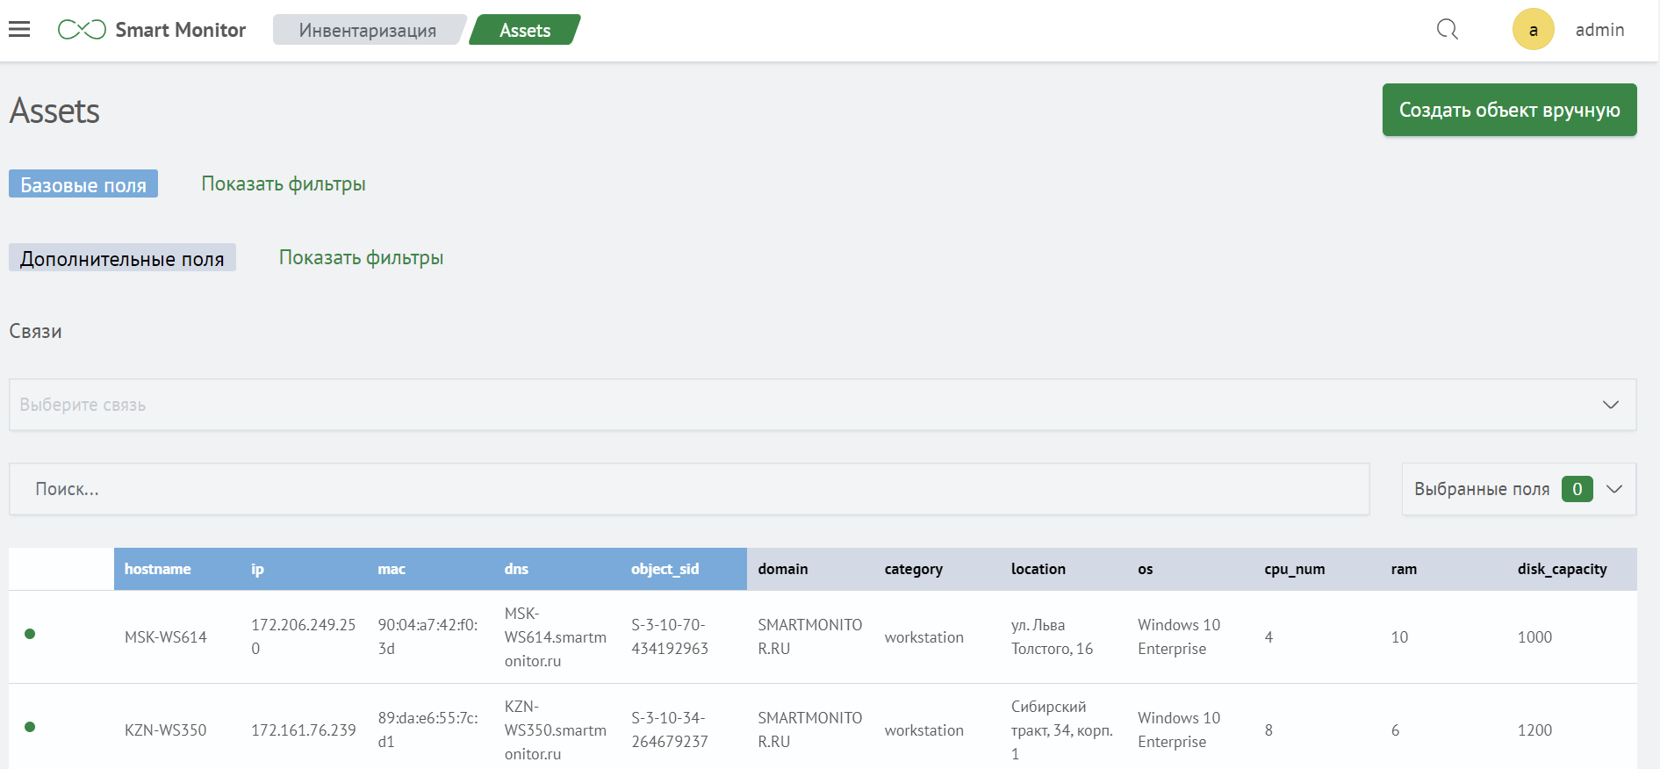Open the Инвентаризация breadcrumb
This screenshot has height=769, width=1660.
click(x=368, y=30)
